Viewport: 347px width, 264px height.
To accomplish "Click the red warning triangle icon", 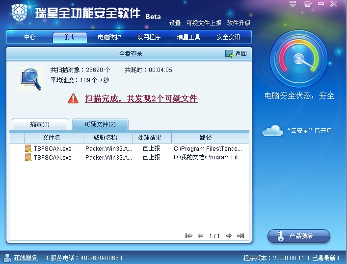I will [73, 98].
